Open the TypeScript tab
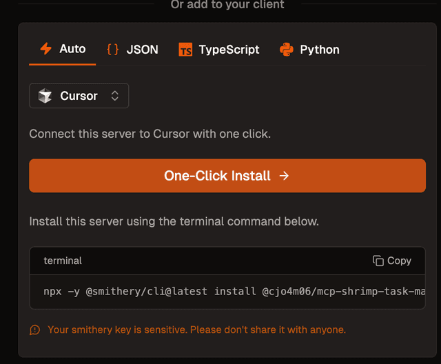441x364 pixels. pos(219,50)
